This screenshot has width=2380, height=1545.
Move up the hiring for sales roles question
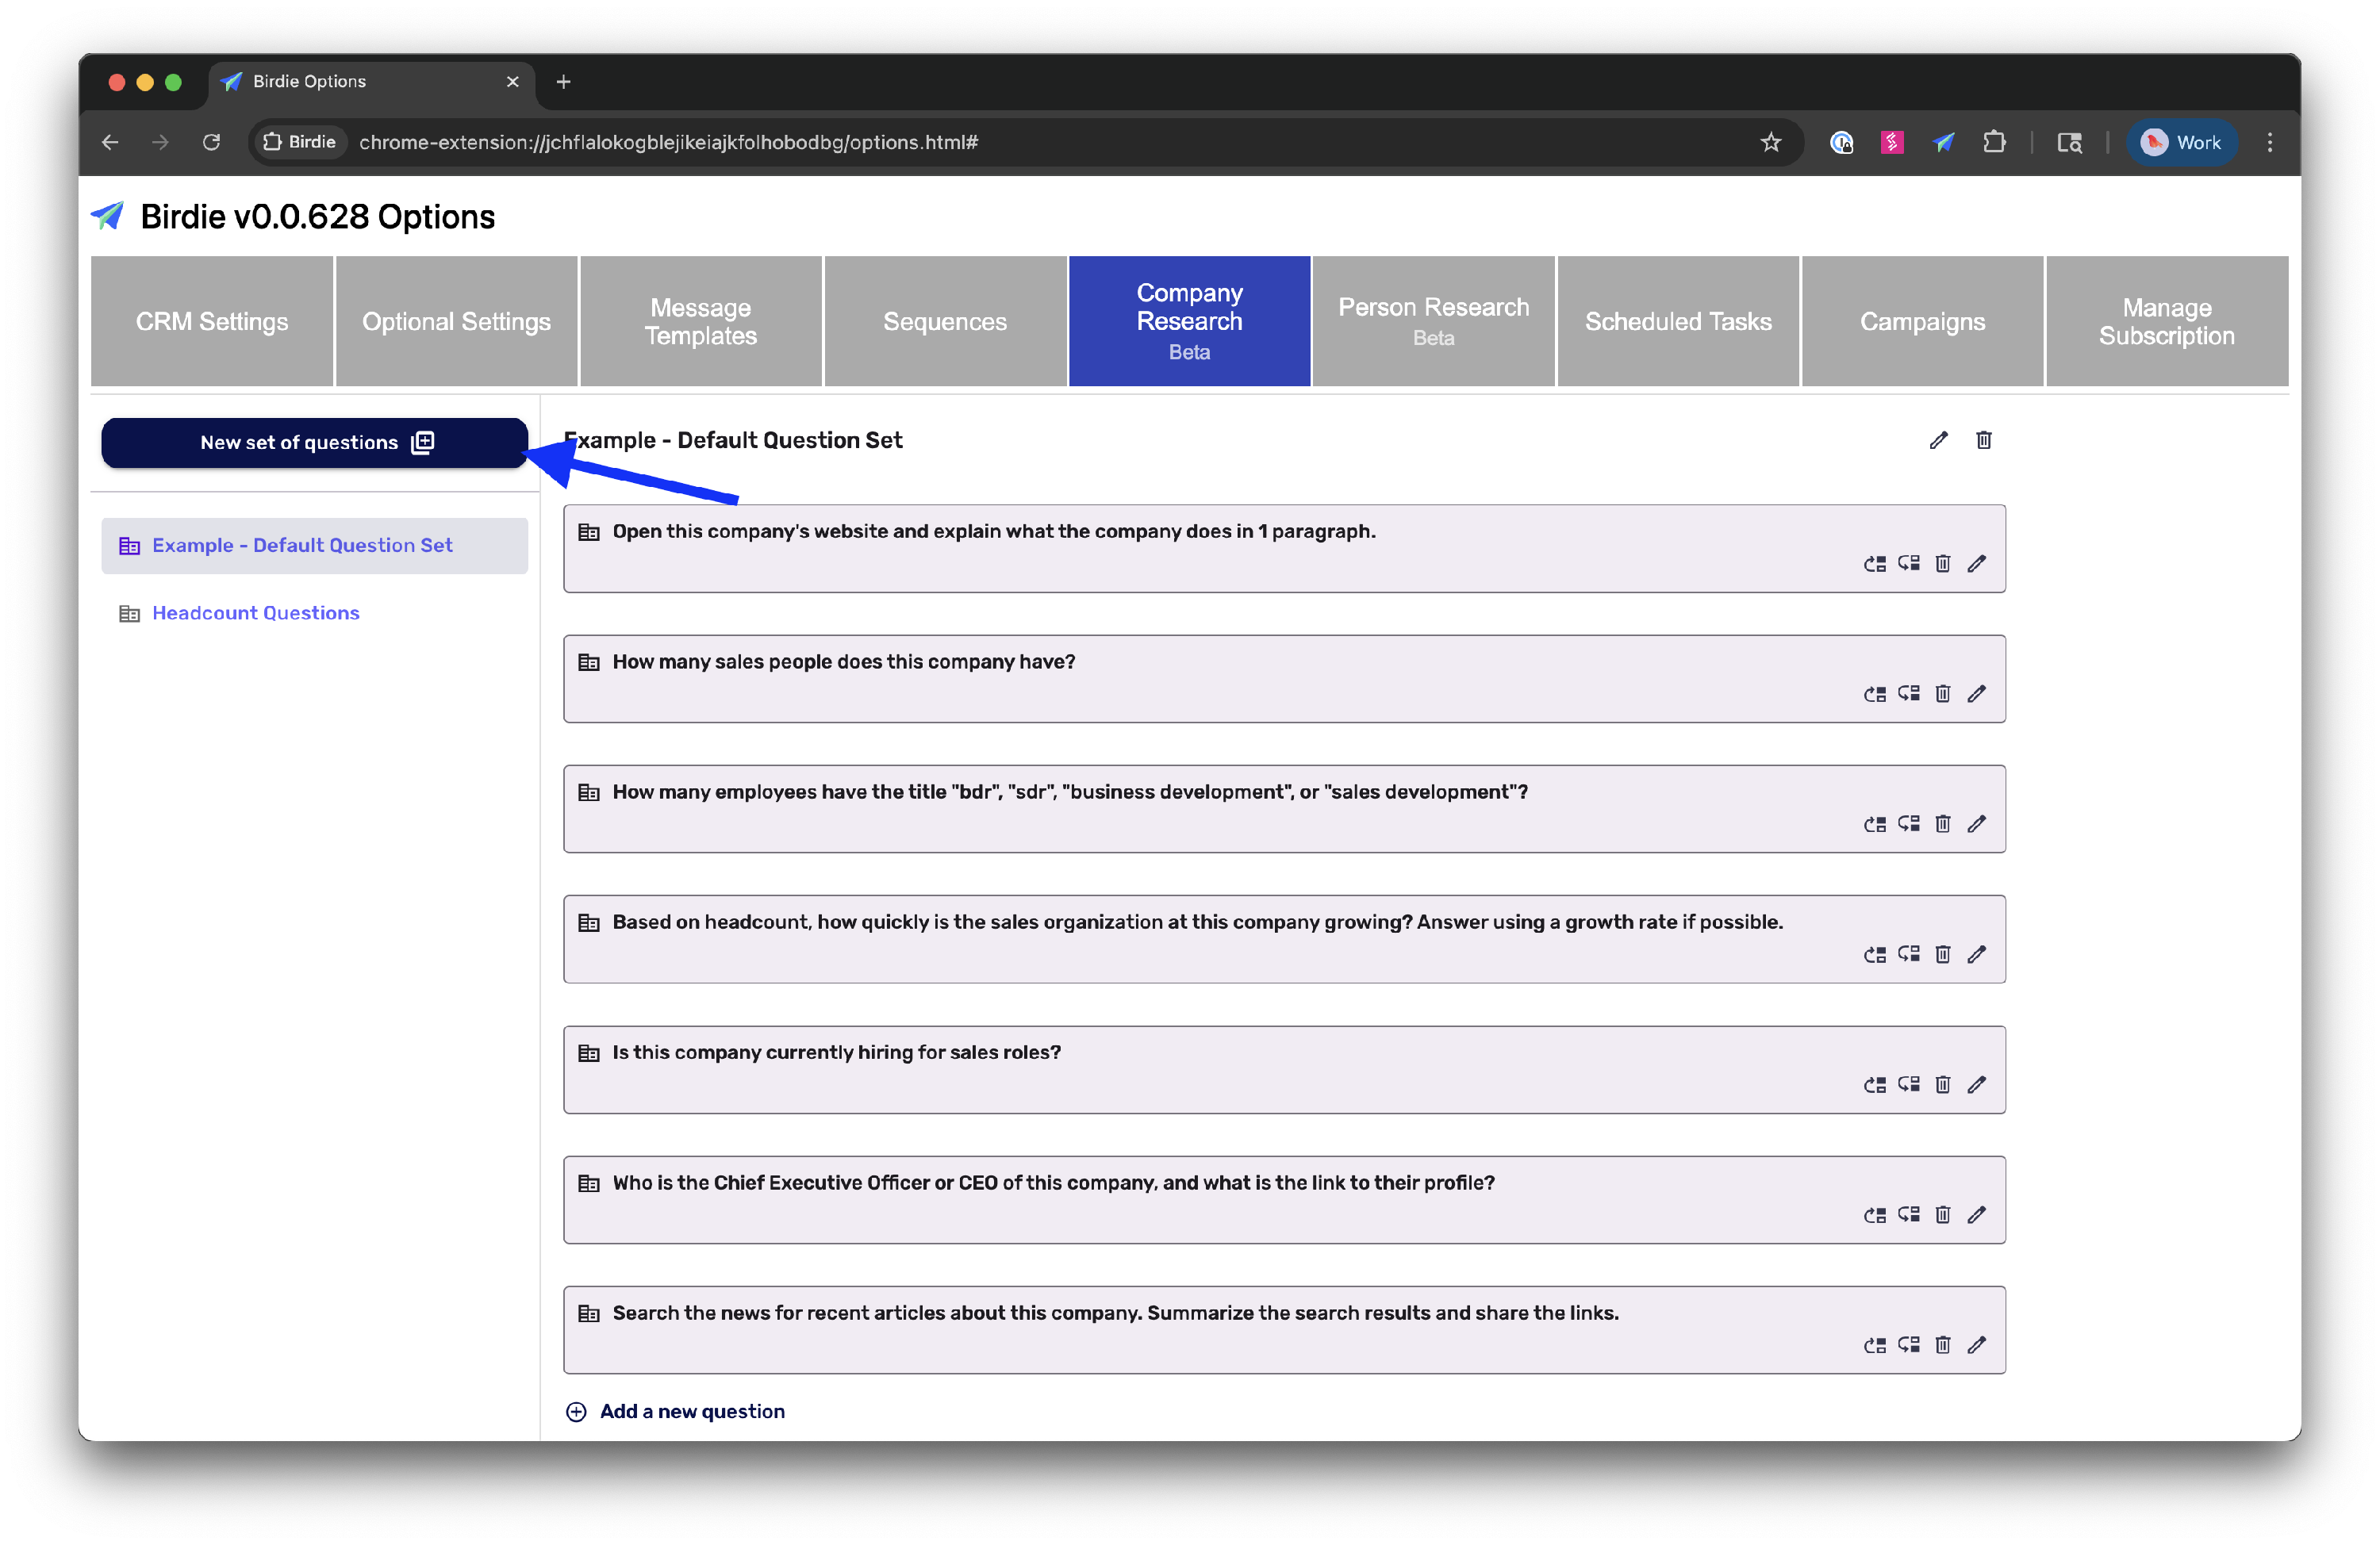coord(1874,1085)
